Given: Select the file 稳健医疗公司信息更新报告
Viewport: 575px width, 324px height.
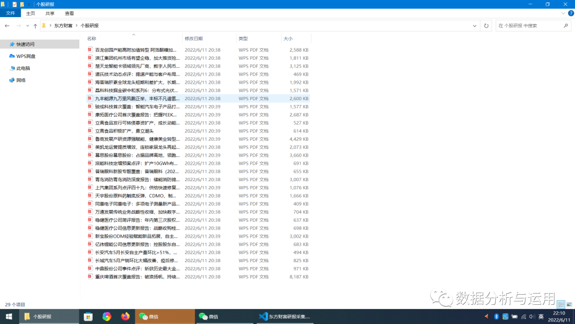Looking at the screenshot, I should pyautogui.click(x=198, y=228).
